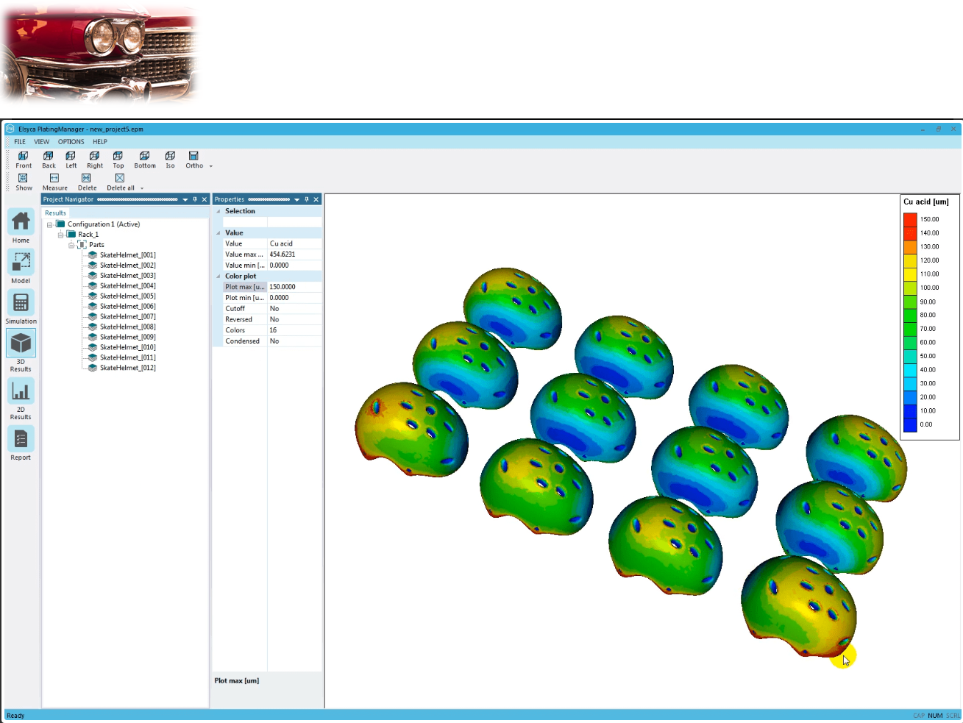Viewport: 963px width, 723px height.
Task: Select SkateHelmet_[005] in the tree
Action: [x=127, y=296]
